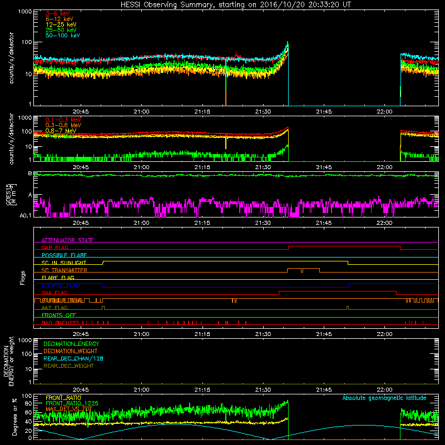Select the 6-12 keV legend label
The width and height of the screenshot is (445, 445).
click(x=60, y=19)
